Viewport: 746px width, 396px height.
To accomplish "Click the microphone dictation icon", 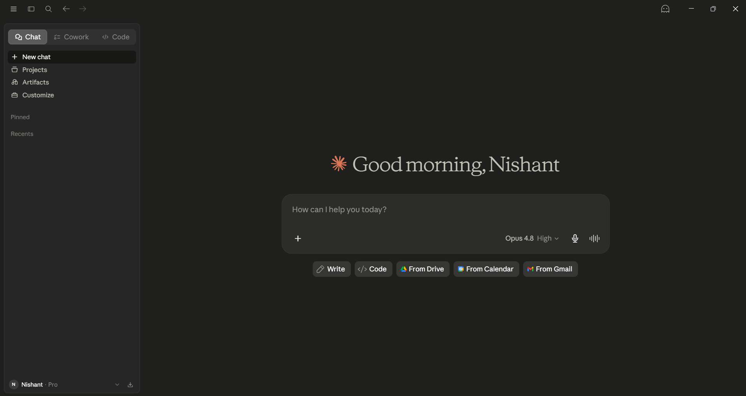I will 575,238.
